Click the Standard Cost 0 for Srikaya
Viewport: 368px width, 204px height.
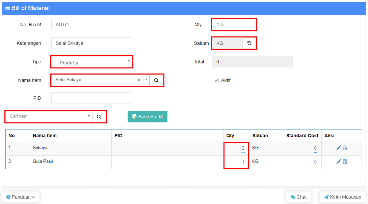[x=315, y=148]
